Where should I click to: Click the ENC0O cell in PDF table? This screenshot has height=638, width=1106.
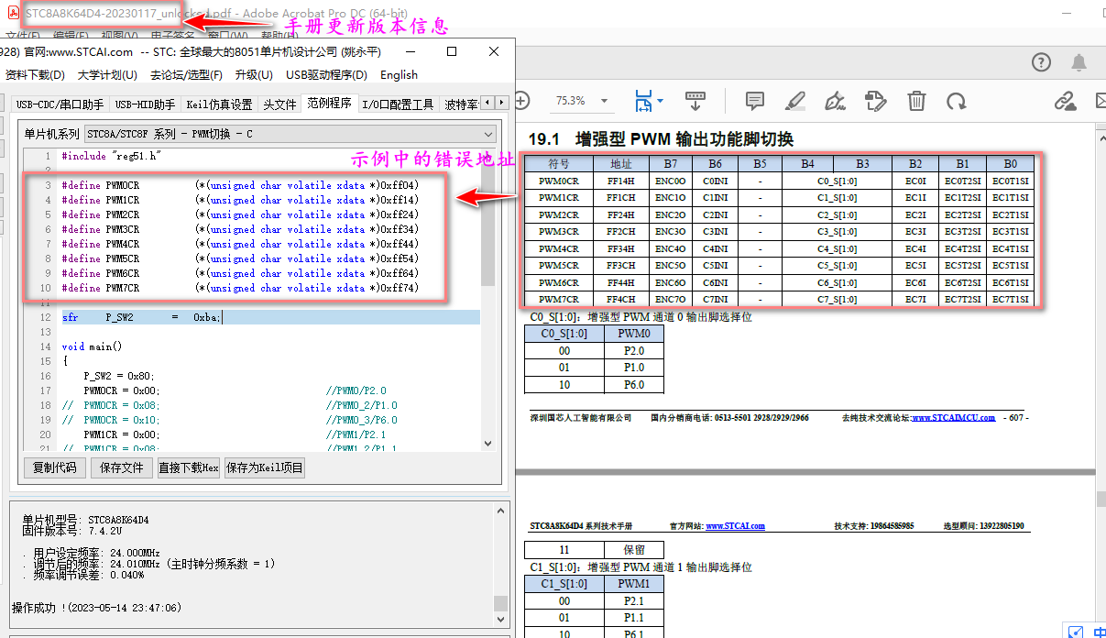pyautogui.click(x=671, y=181)
